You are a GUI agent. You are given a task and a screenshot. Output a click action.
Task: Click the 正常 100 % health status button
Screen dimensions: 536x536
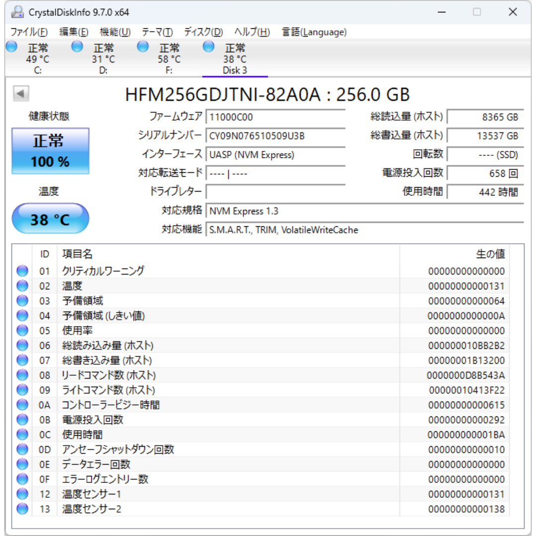pos(51,151)
